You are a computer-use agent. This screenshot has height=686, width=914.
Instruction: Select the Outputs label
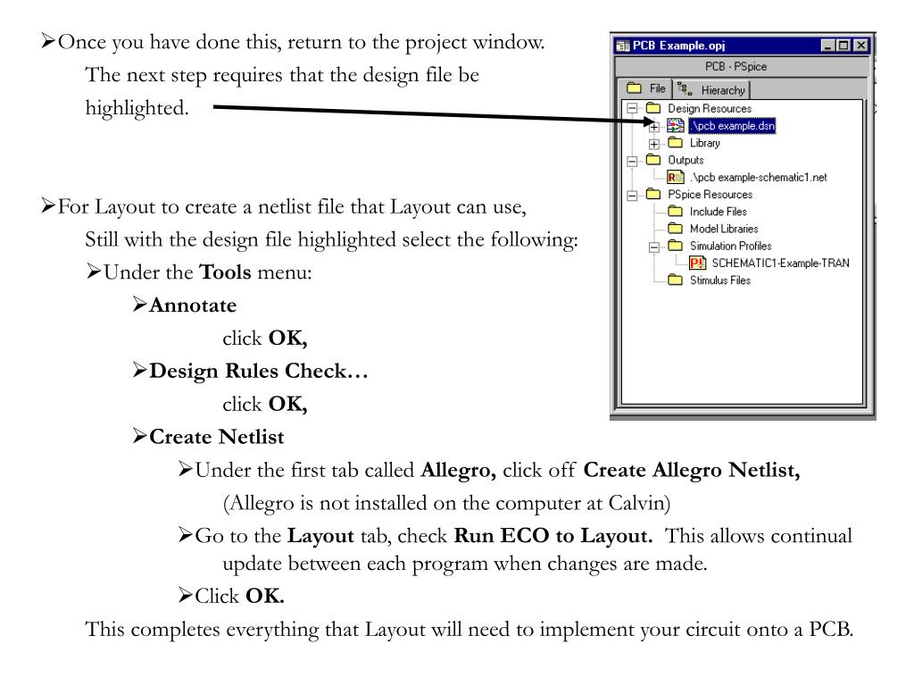point(685,160)
